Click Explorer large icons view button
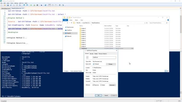 (x=167, y=71)
